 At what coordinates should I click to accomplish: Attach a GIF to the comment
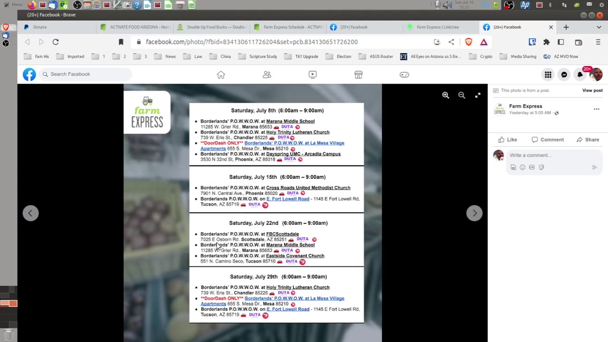point(532,167)
